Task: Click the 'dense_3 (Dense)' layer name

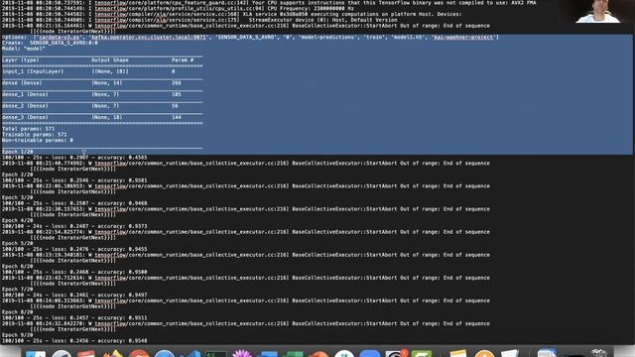Action: tap(25, 117)
